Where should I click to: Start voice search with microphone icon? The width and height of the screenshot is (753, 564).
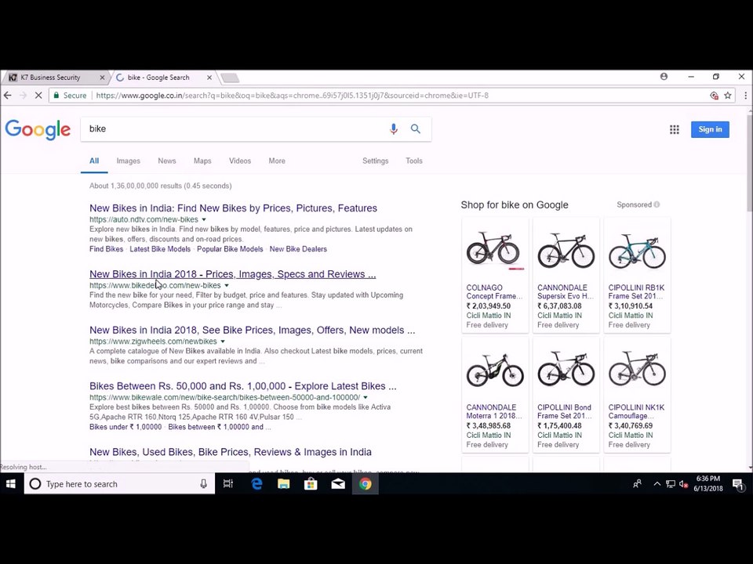tap(393, 129)
